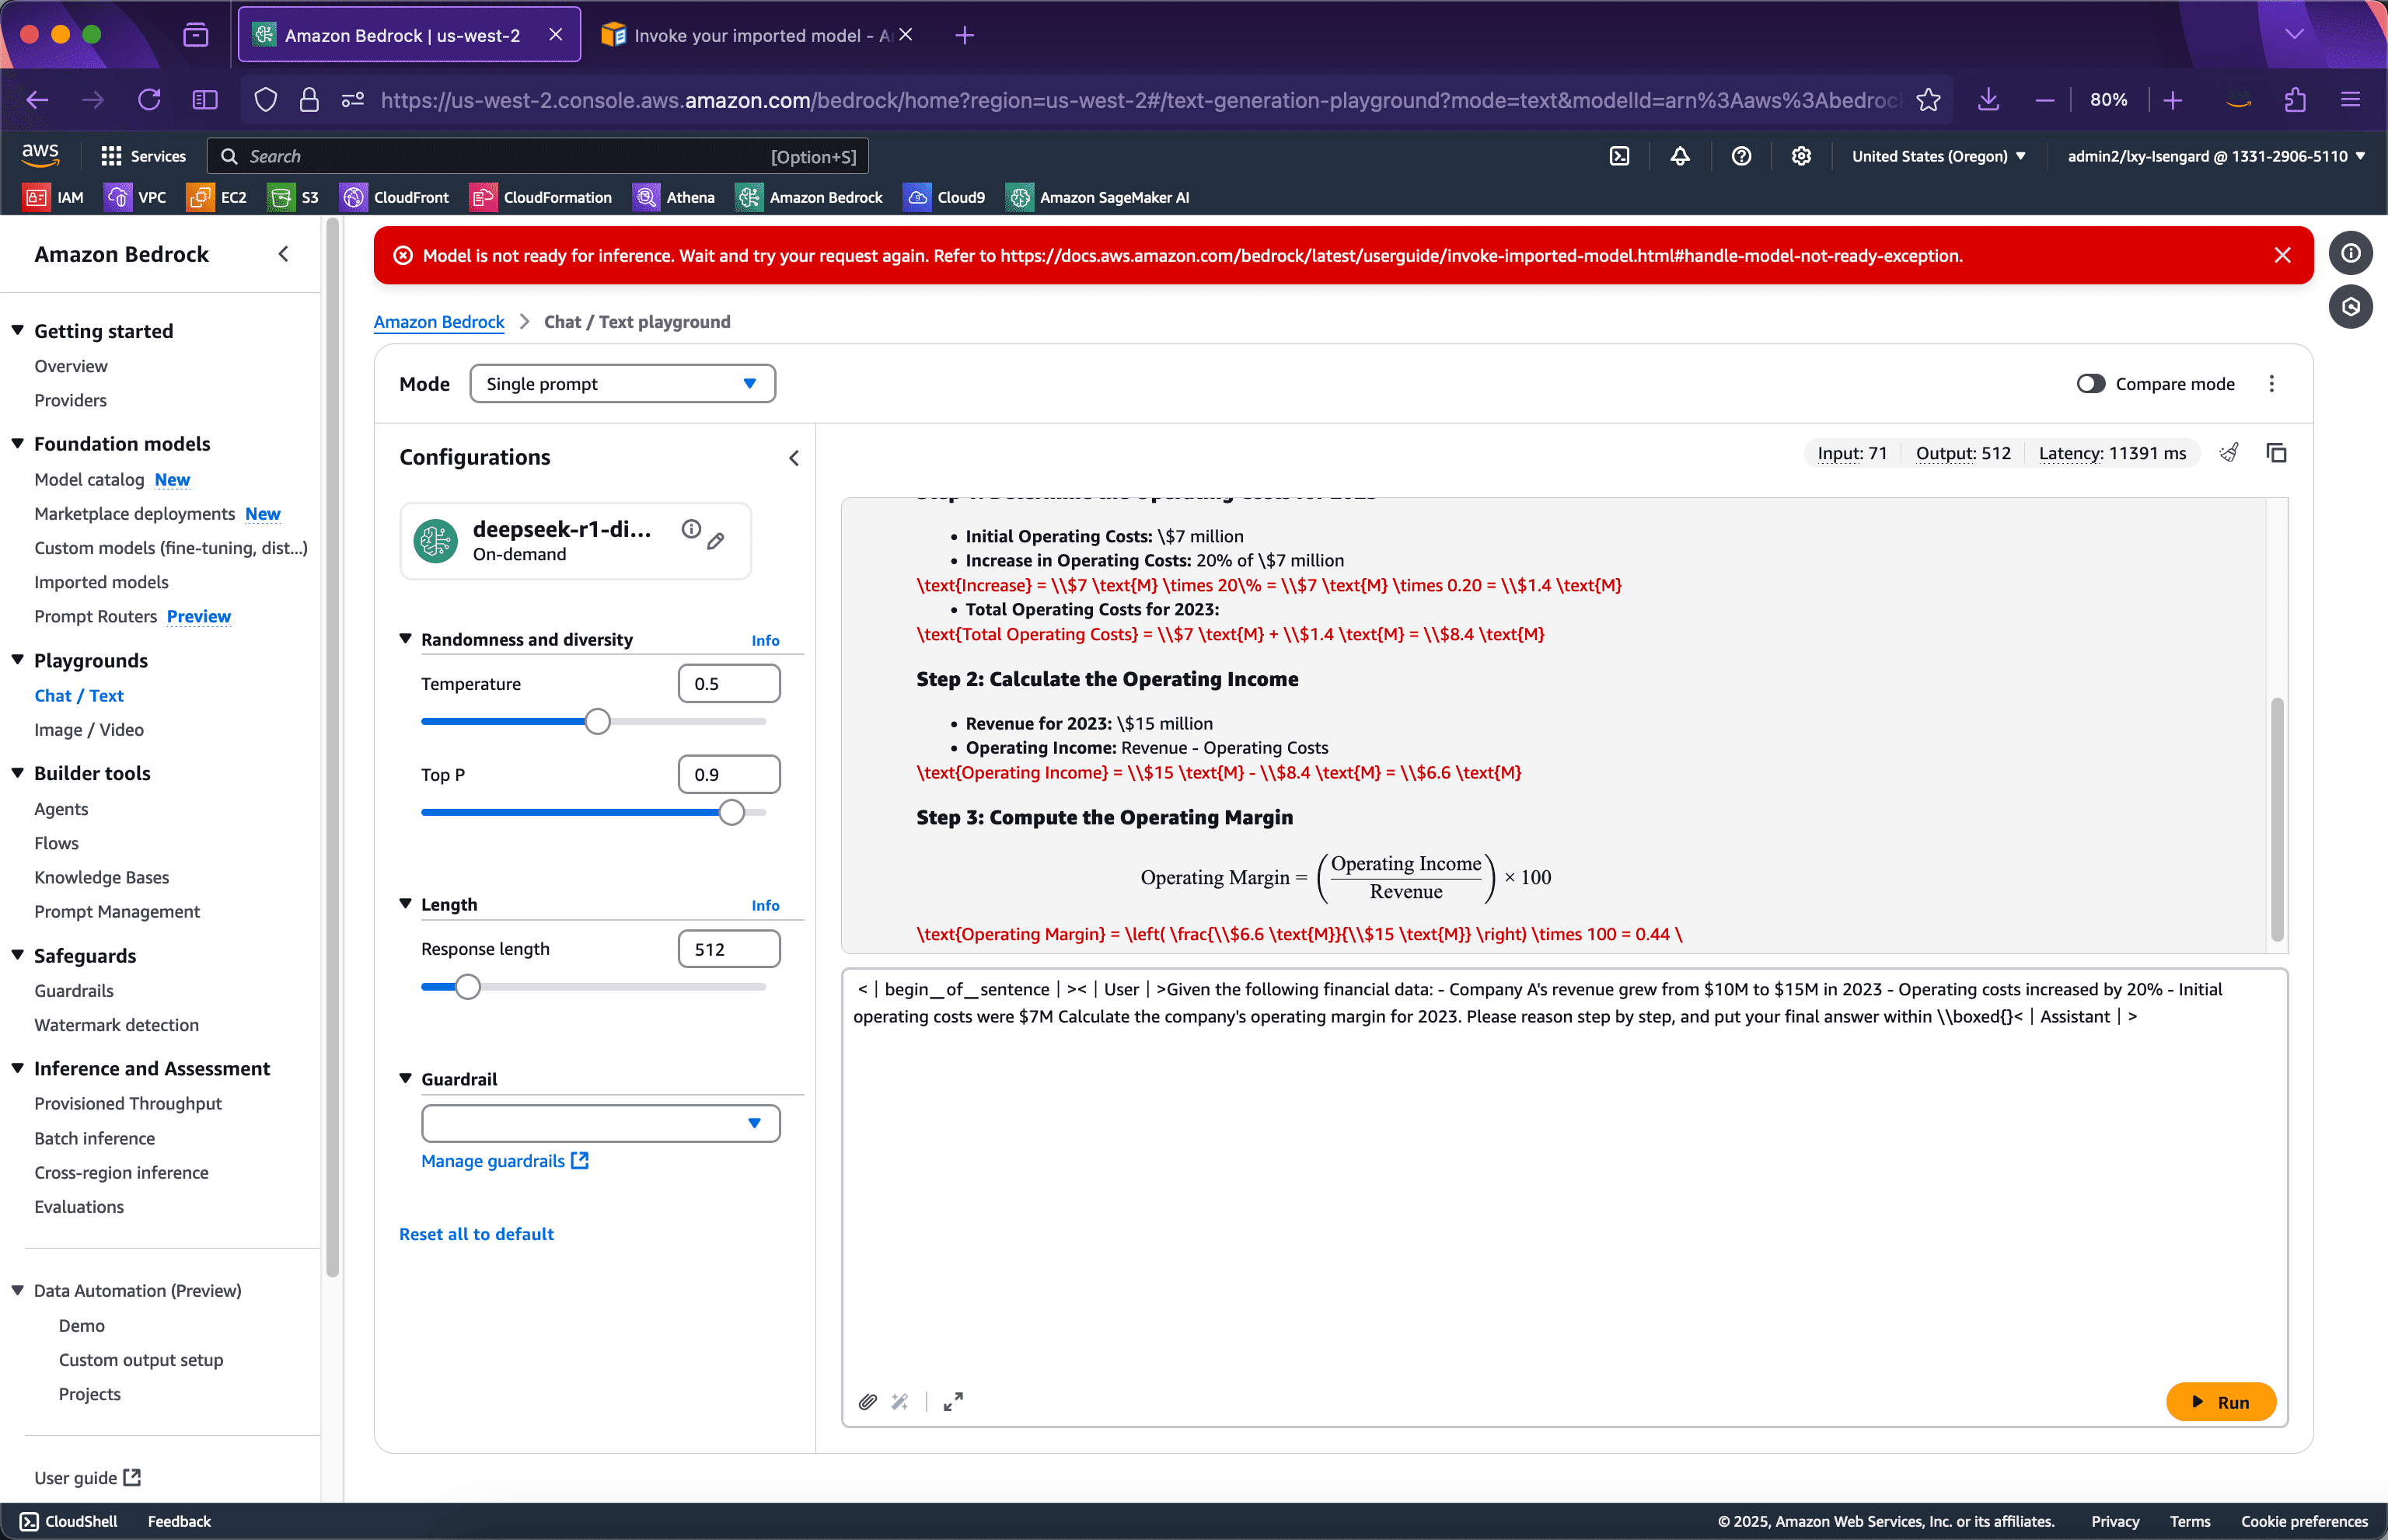Collapse the Playgrounds nav group
Viewport: 2388px width, 1540px height.
coord(17,660)
